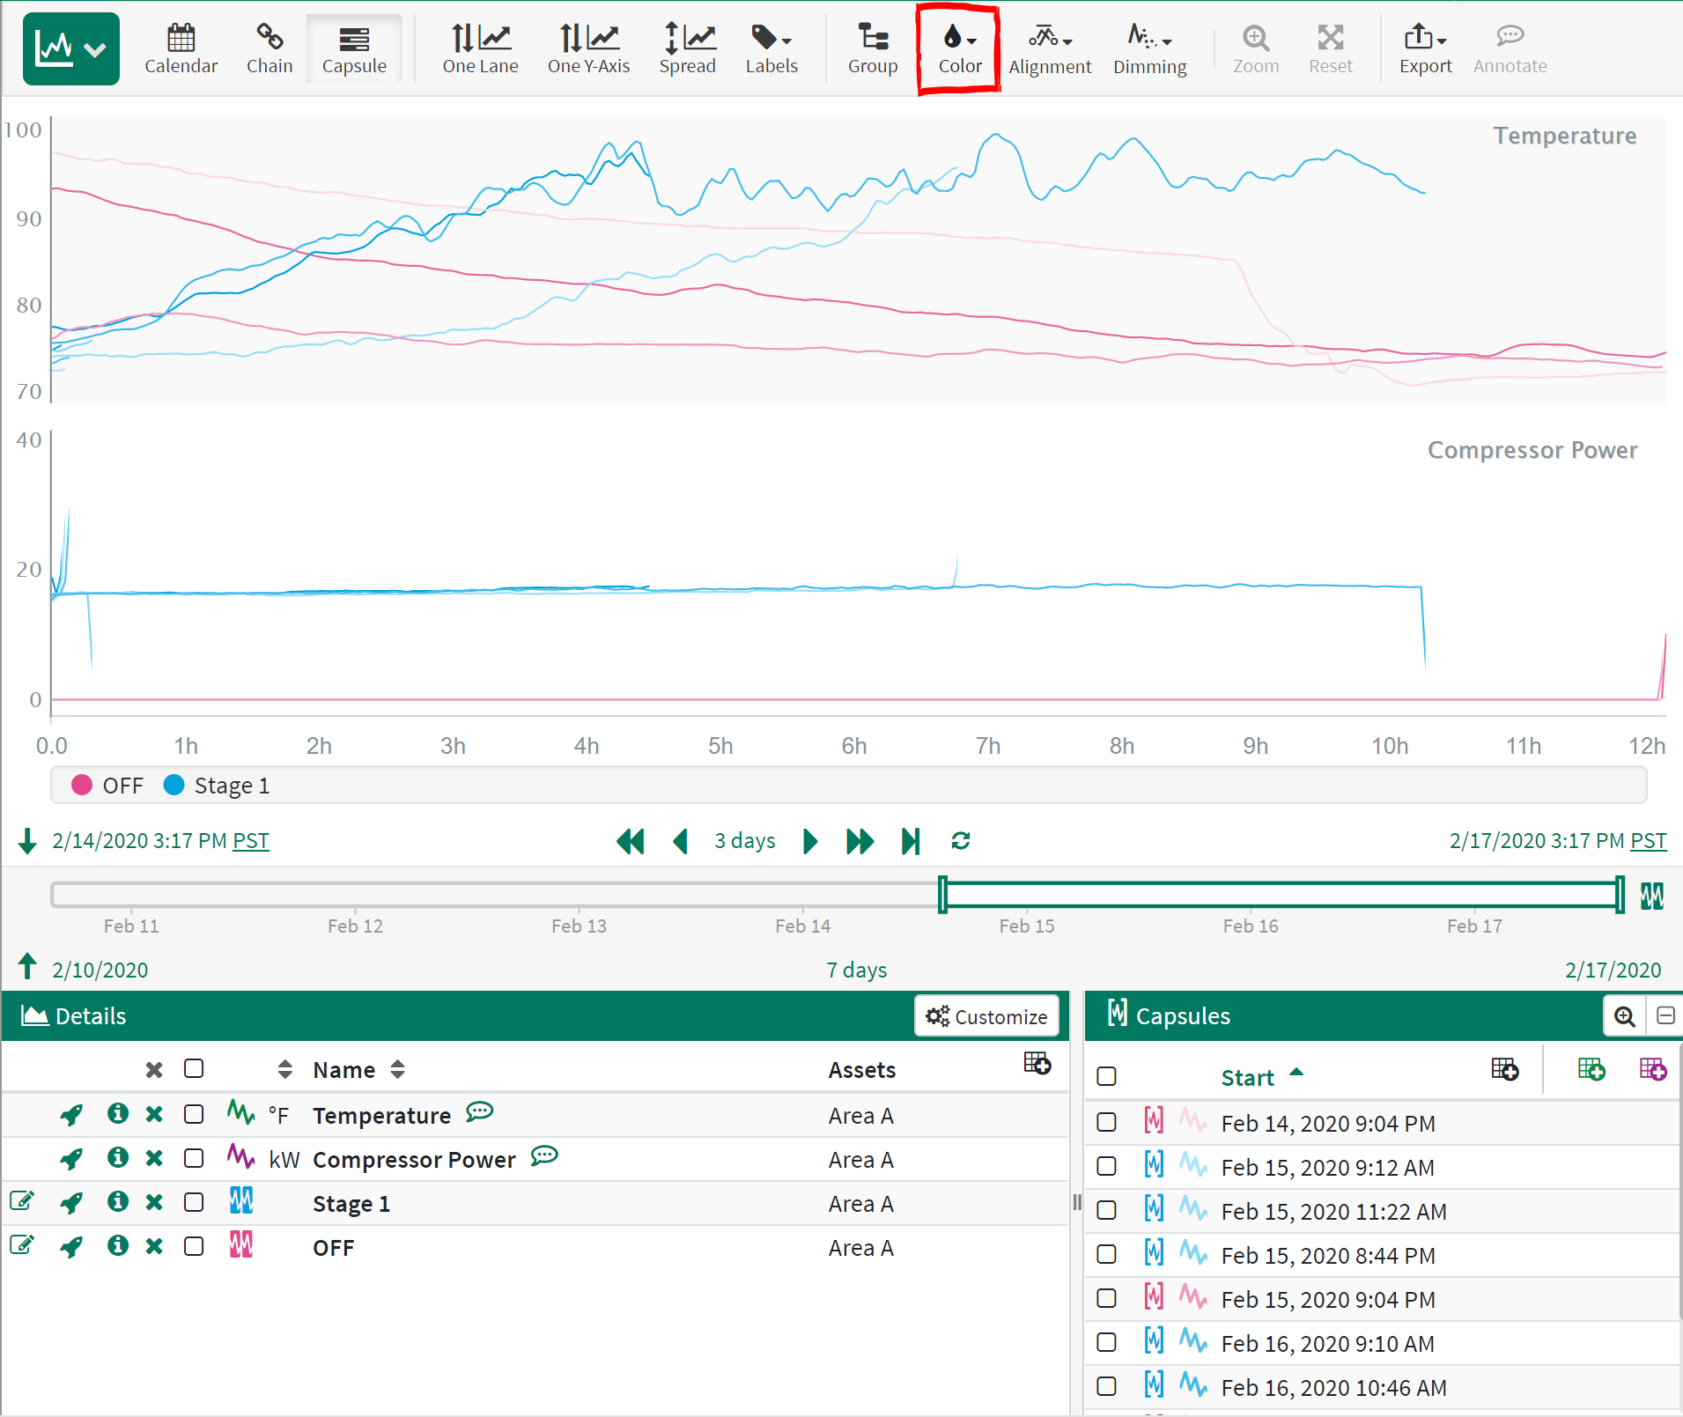Open the Color dropdown menu
The image size is (1683, 1417).
pos(959,48)
